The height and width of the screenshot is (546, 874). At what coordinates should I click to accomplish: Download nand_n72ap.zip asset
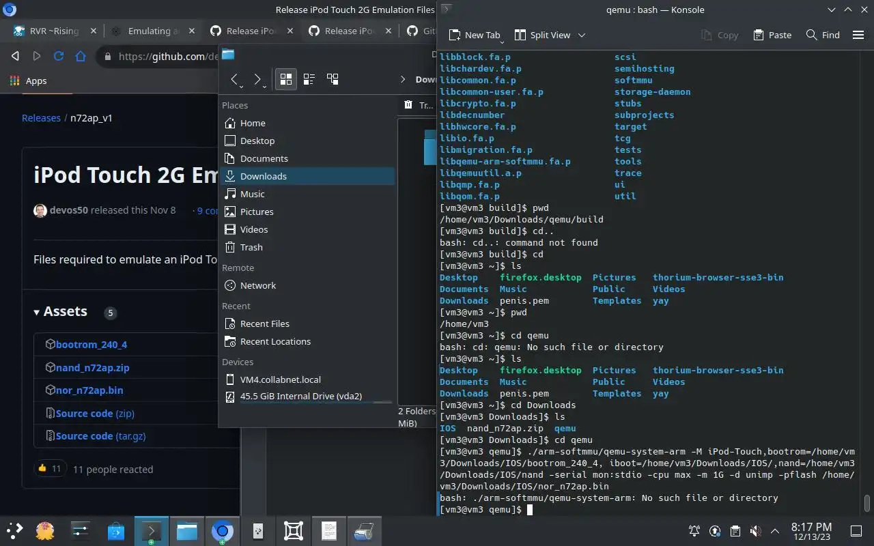click(x=92, y=367)
